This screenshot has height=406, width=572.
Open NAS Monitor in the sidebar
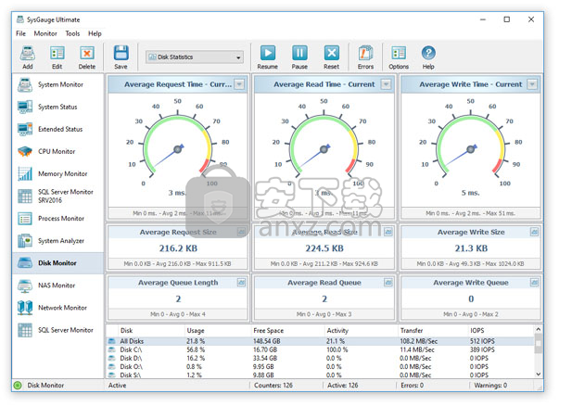point(57,285)
